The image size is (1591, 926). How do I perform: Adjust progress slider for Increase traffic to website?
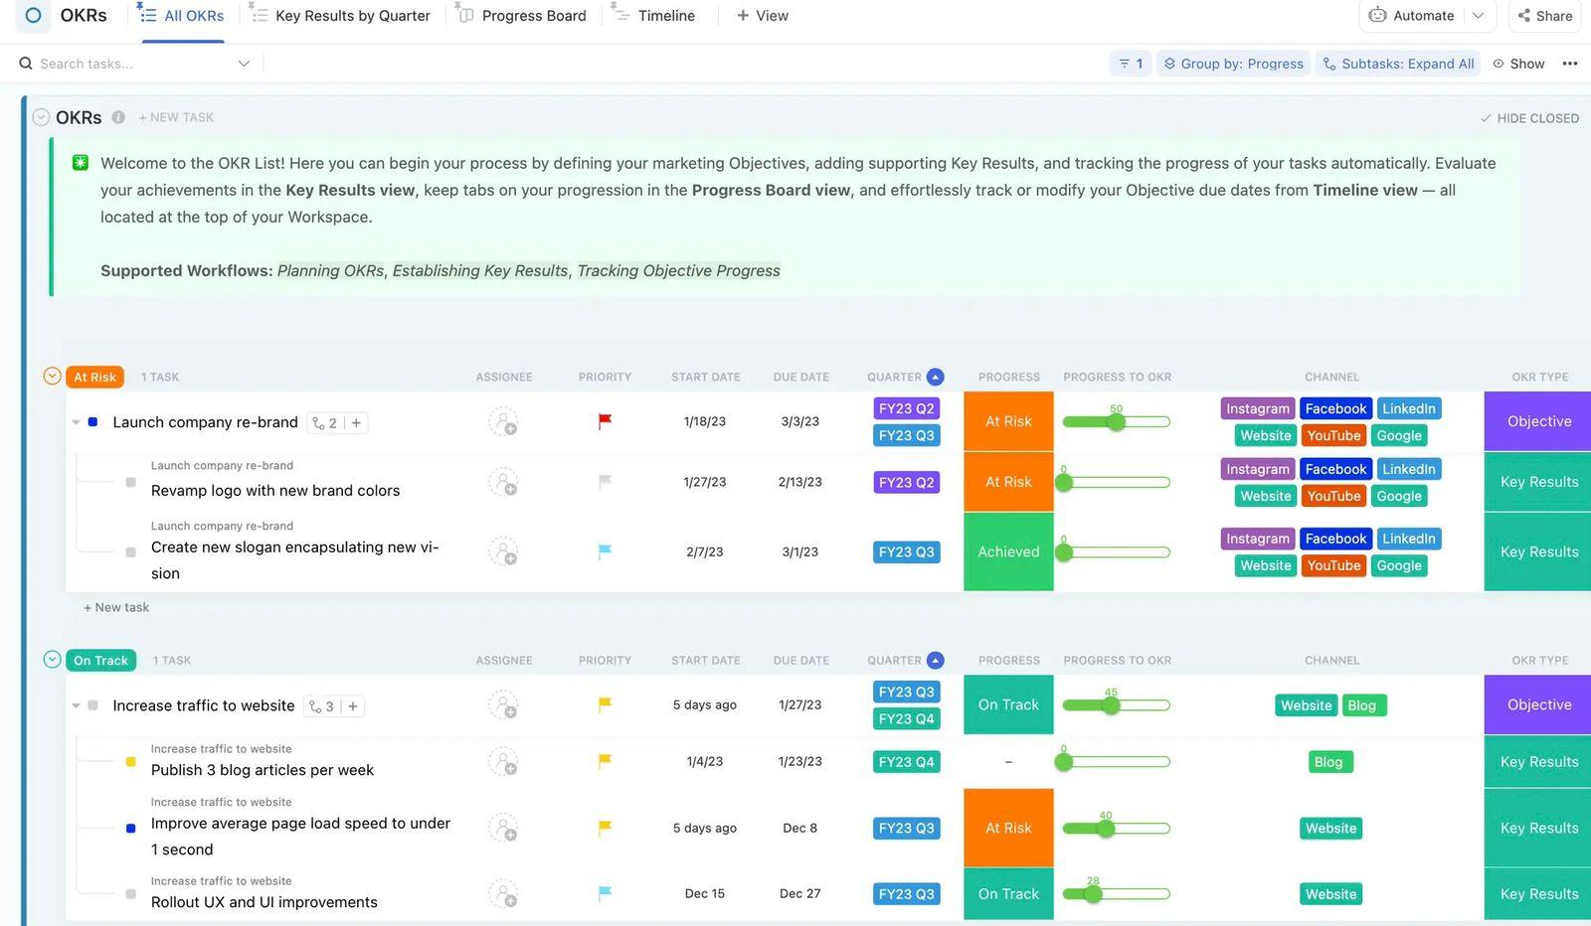pyautogui.click(x=1111, y=705)
